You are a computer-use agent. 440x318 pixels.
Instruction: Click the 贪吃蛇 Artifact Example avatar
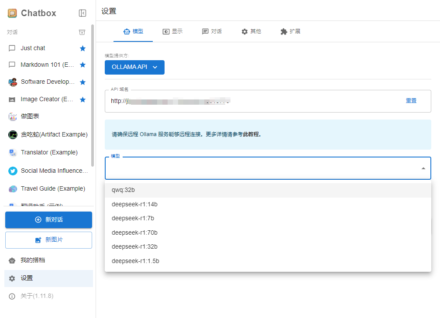click(13, 135)
